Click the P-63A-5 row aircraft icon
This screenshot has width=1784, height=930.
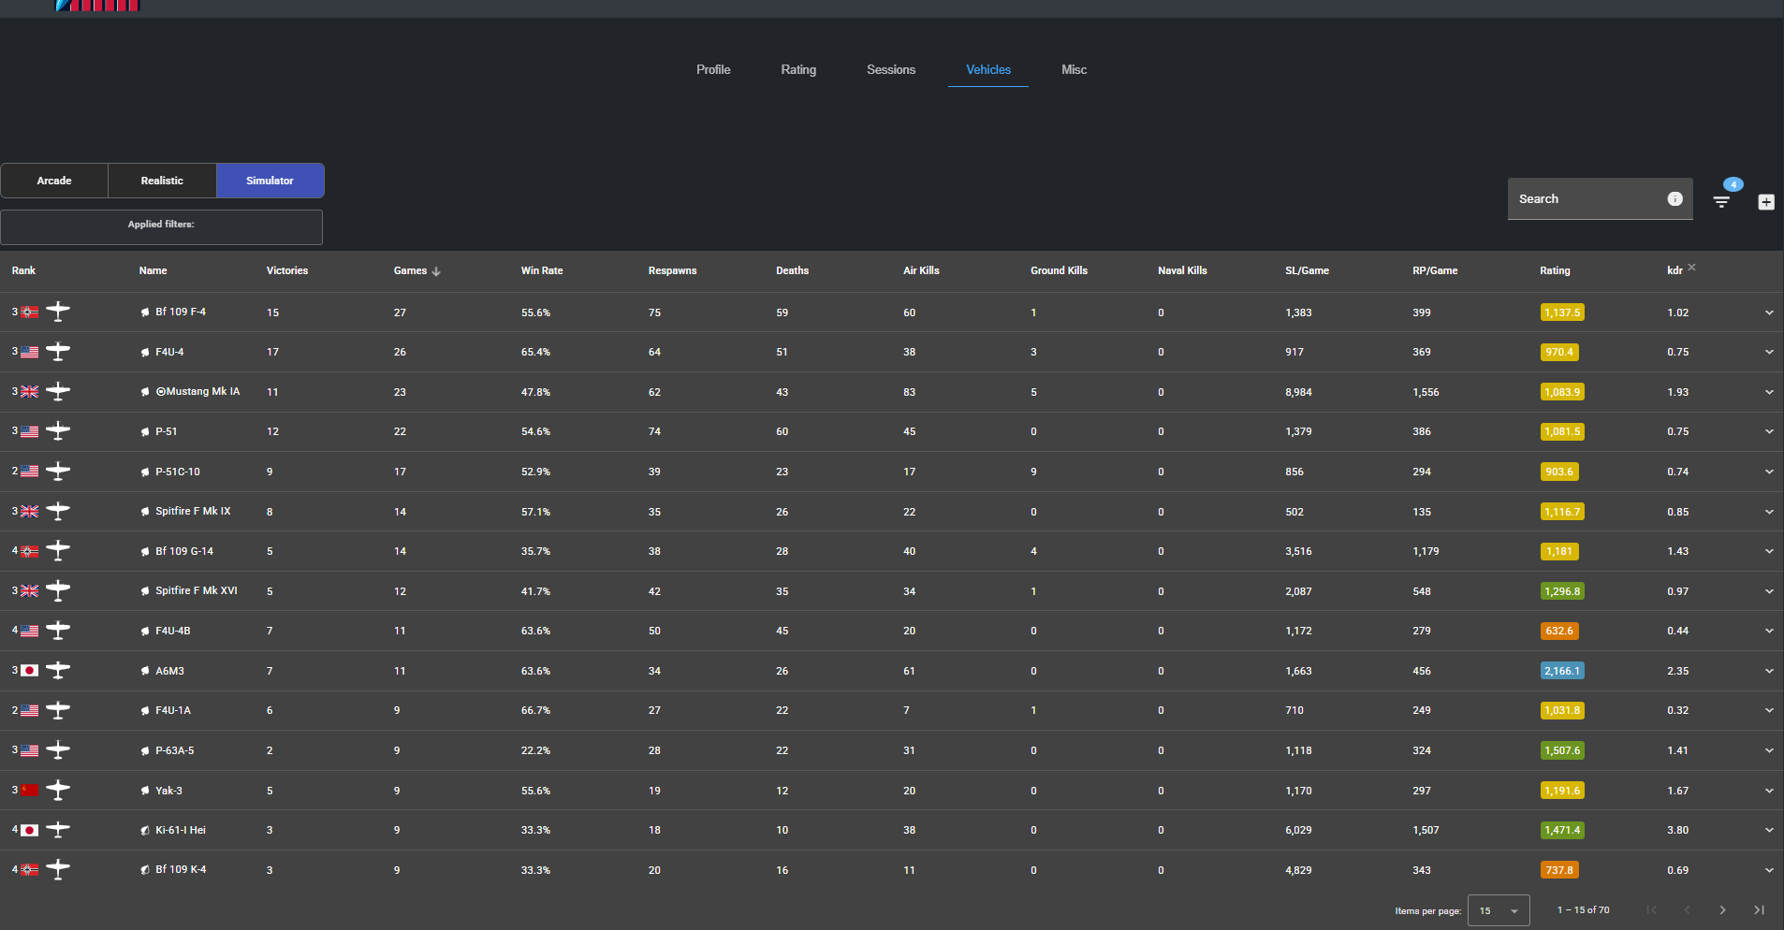click(x=58, y=750)
